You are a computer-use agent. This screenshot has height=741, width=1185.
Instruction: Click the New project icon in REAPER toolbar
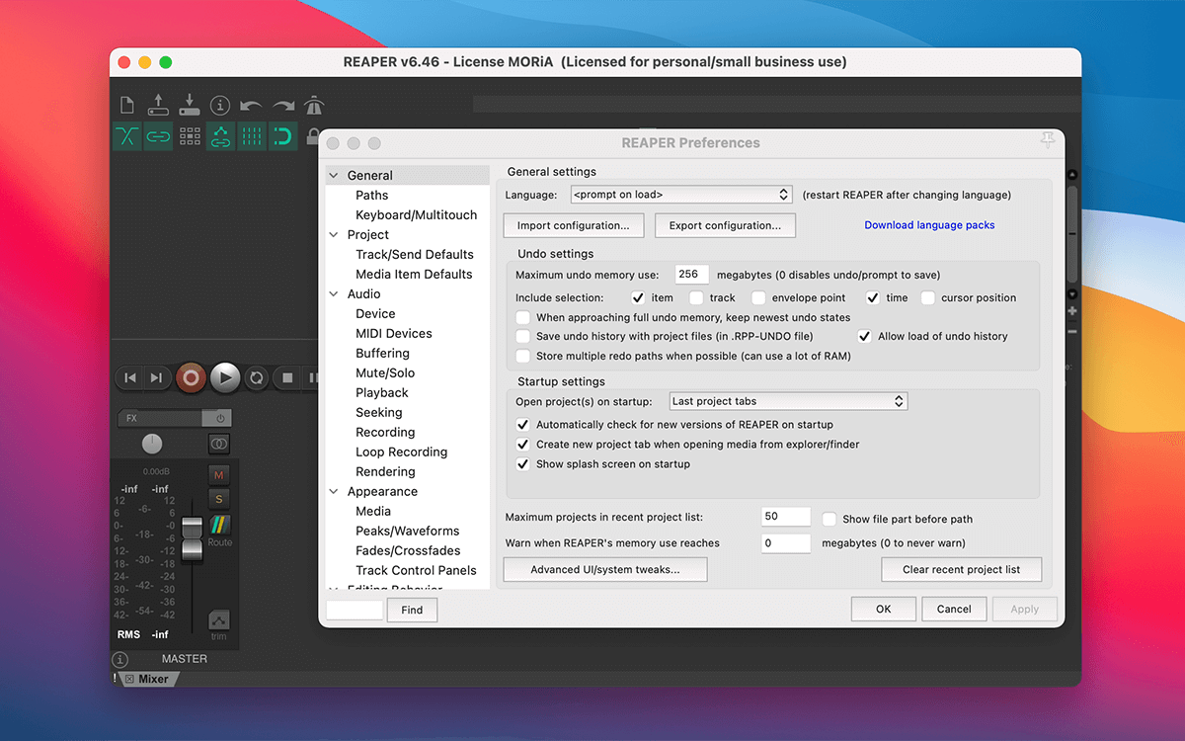point(126,105)
